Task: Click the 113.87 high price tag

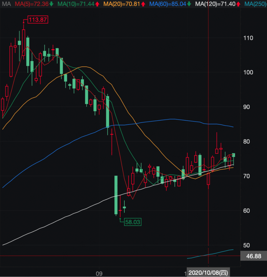Action: pyautogui.click(x=38, y=20)
